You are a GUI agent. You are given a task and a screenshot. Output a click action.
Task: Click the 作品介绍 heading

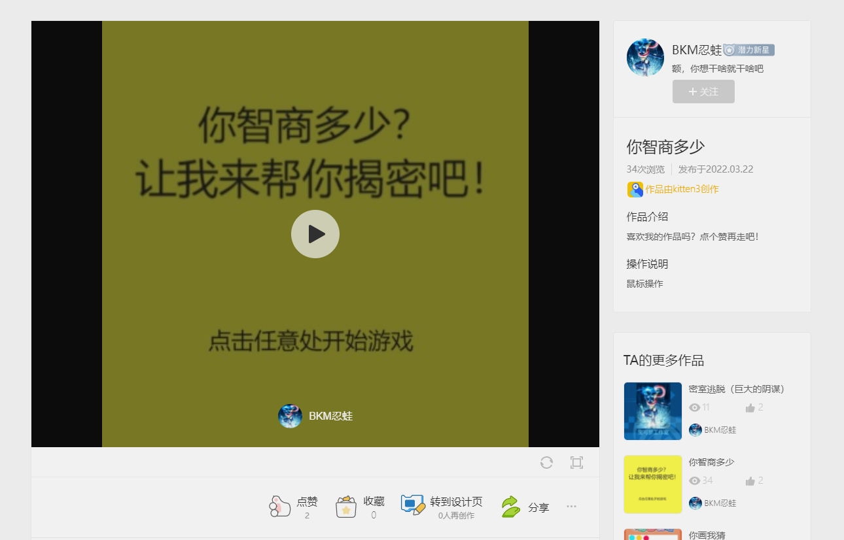pos(648,216)
